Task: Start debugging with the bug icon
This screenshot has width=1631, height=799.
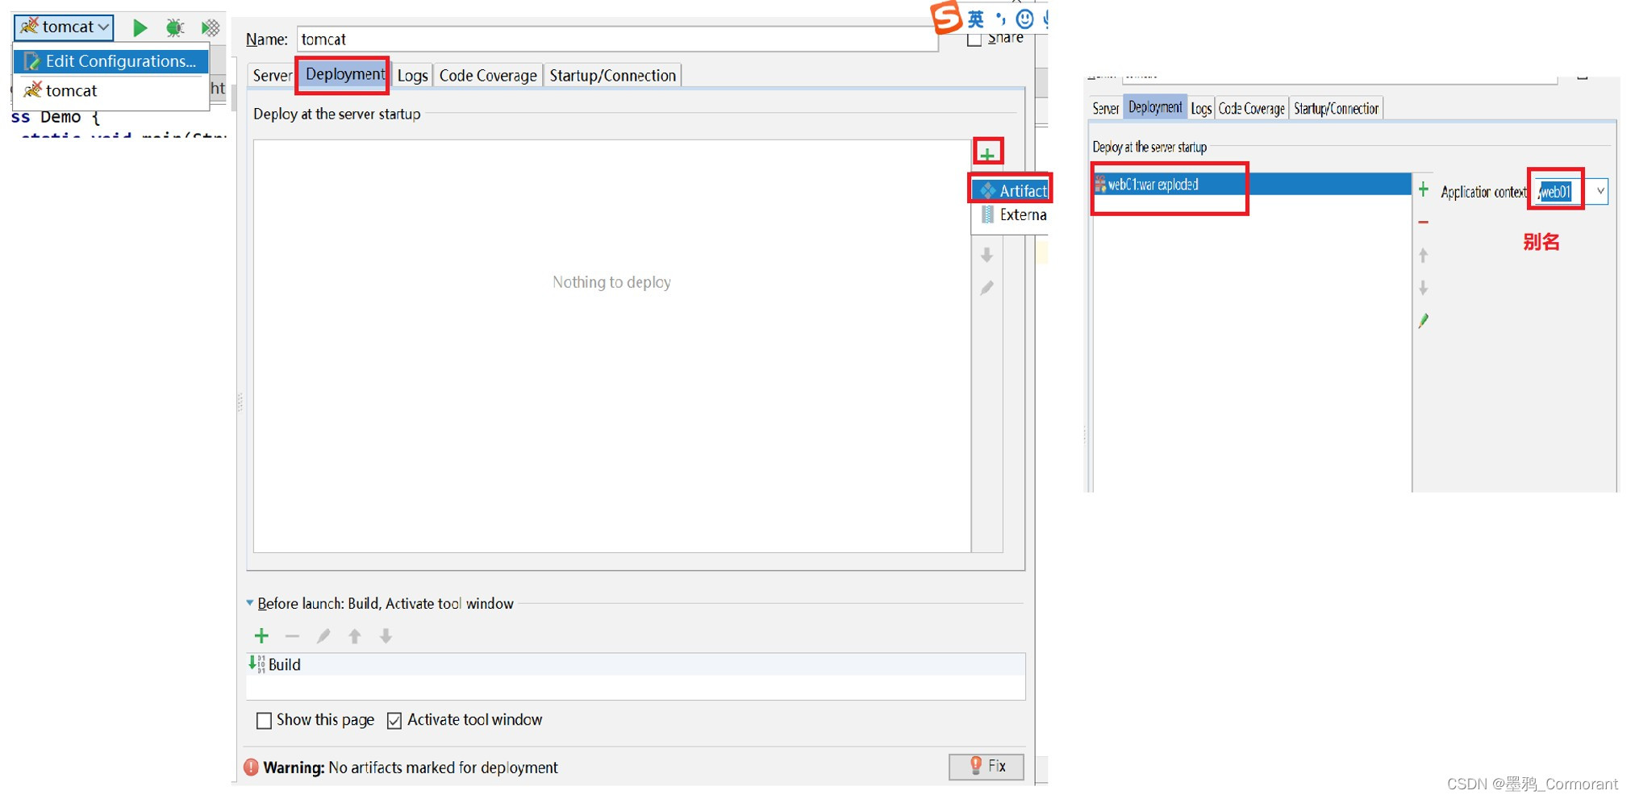Action: (x=174, y=28)
